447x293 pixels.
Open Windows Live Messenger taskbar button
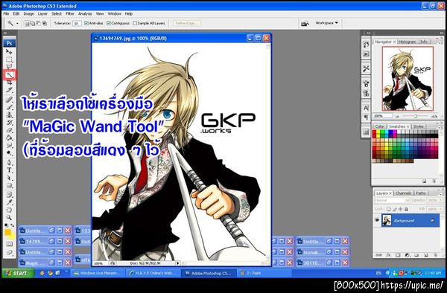(97, 273)
